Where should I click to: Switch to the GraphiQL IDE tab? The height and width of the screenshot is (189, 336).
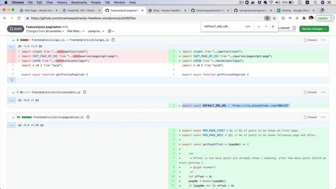pyautogui.click(x=81, y=10)
